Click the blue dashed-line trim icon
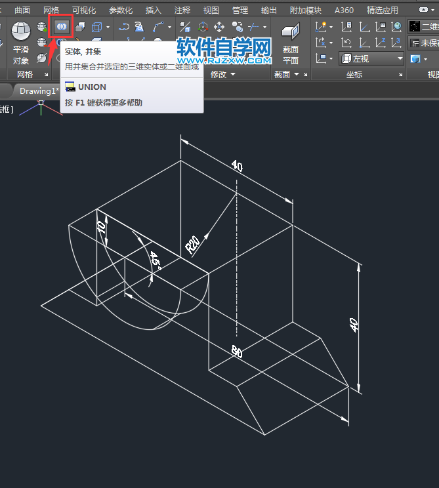The image size is (439, 488). pos(253,27)
